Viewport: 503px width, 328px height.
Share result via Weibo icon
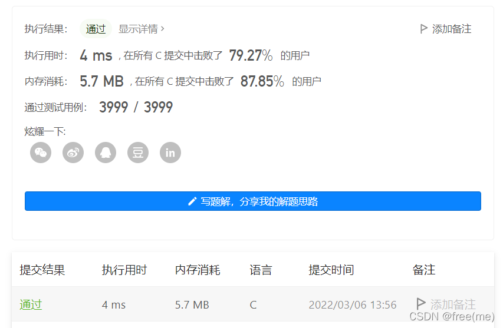coord(73,153)
